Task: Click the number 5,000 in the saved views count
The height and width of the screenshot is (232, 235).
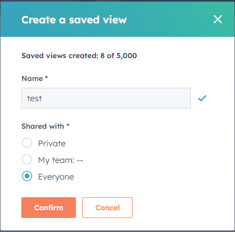Action: pos(127,56)
